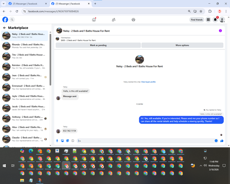
Task: Close the first Messenger tab
Action: pyautogui.click(x=46, y=4)
